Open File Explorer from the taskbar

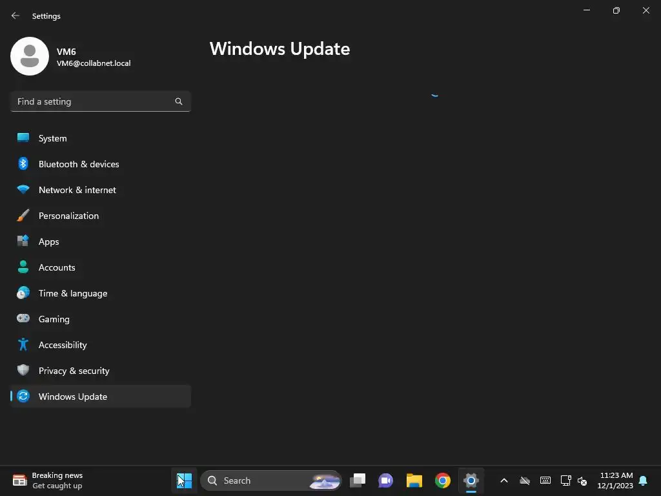tap(414, 480)
